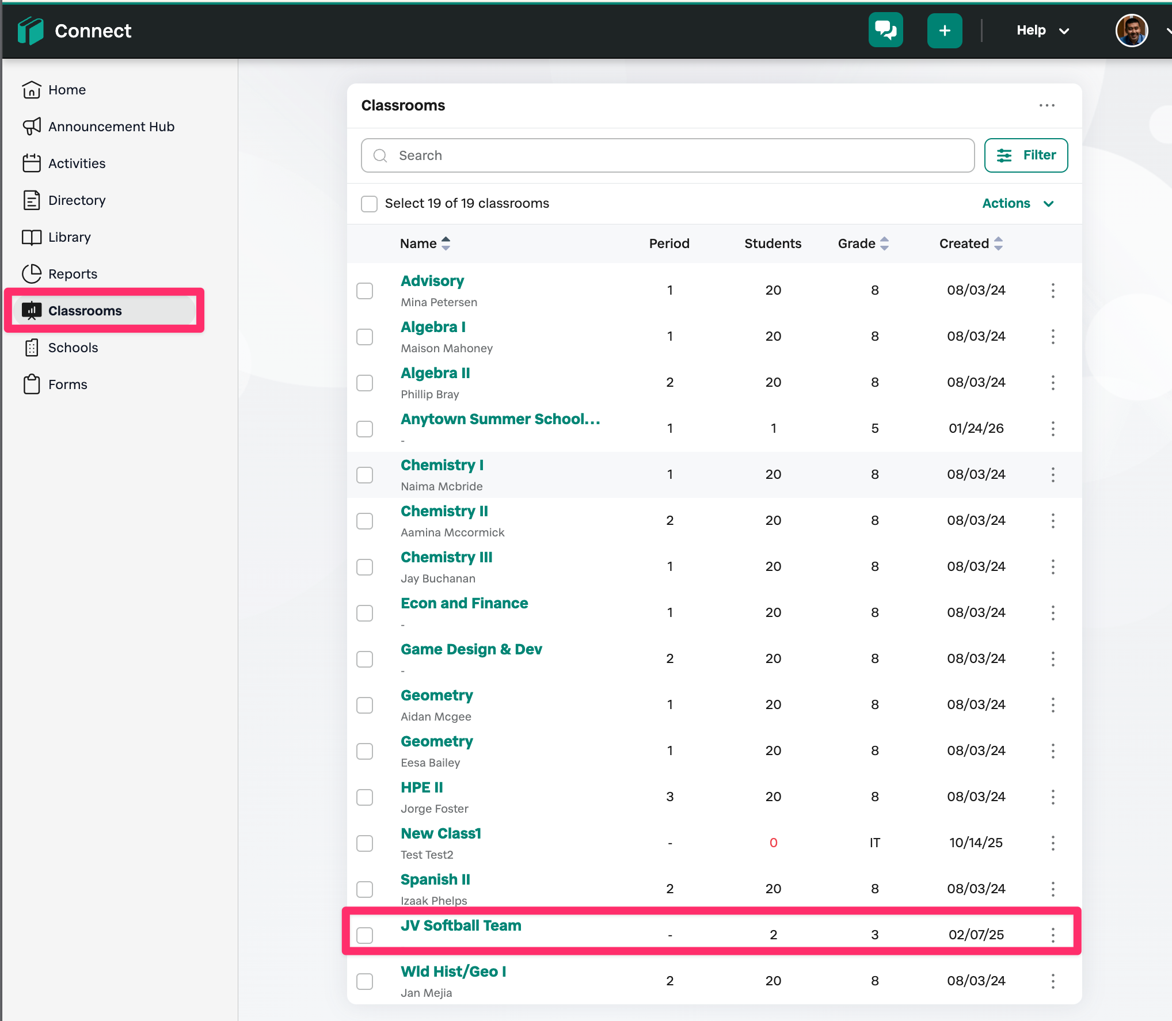Open the user profile avatar

(1131, 30)
